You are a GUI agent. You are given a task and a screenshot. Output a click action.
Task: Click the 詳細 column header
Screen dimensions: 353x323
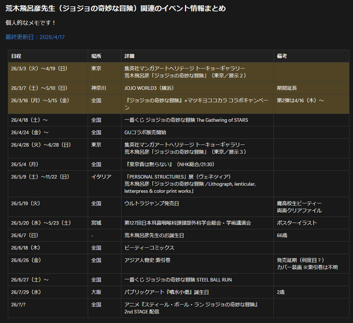click(x=197, y=56)
